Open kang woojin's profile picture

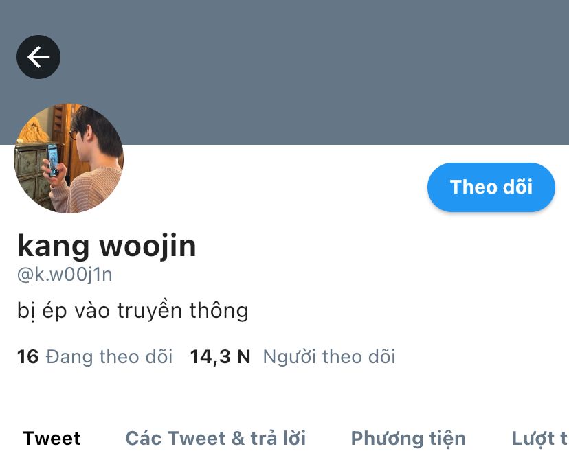coord(69,159)
